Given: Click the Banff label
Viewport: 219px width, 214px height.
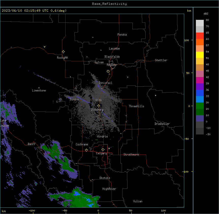Looking at the screenshot, I should [x=32, y=144].
